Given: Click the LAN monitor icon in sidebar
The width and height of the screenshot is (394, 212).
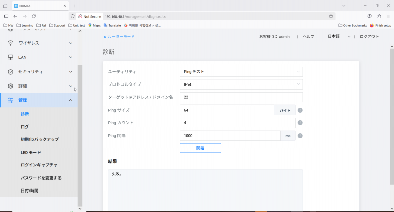Looking at the screenshot, I should point(10,57).
